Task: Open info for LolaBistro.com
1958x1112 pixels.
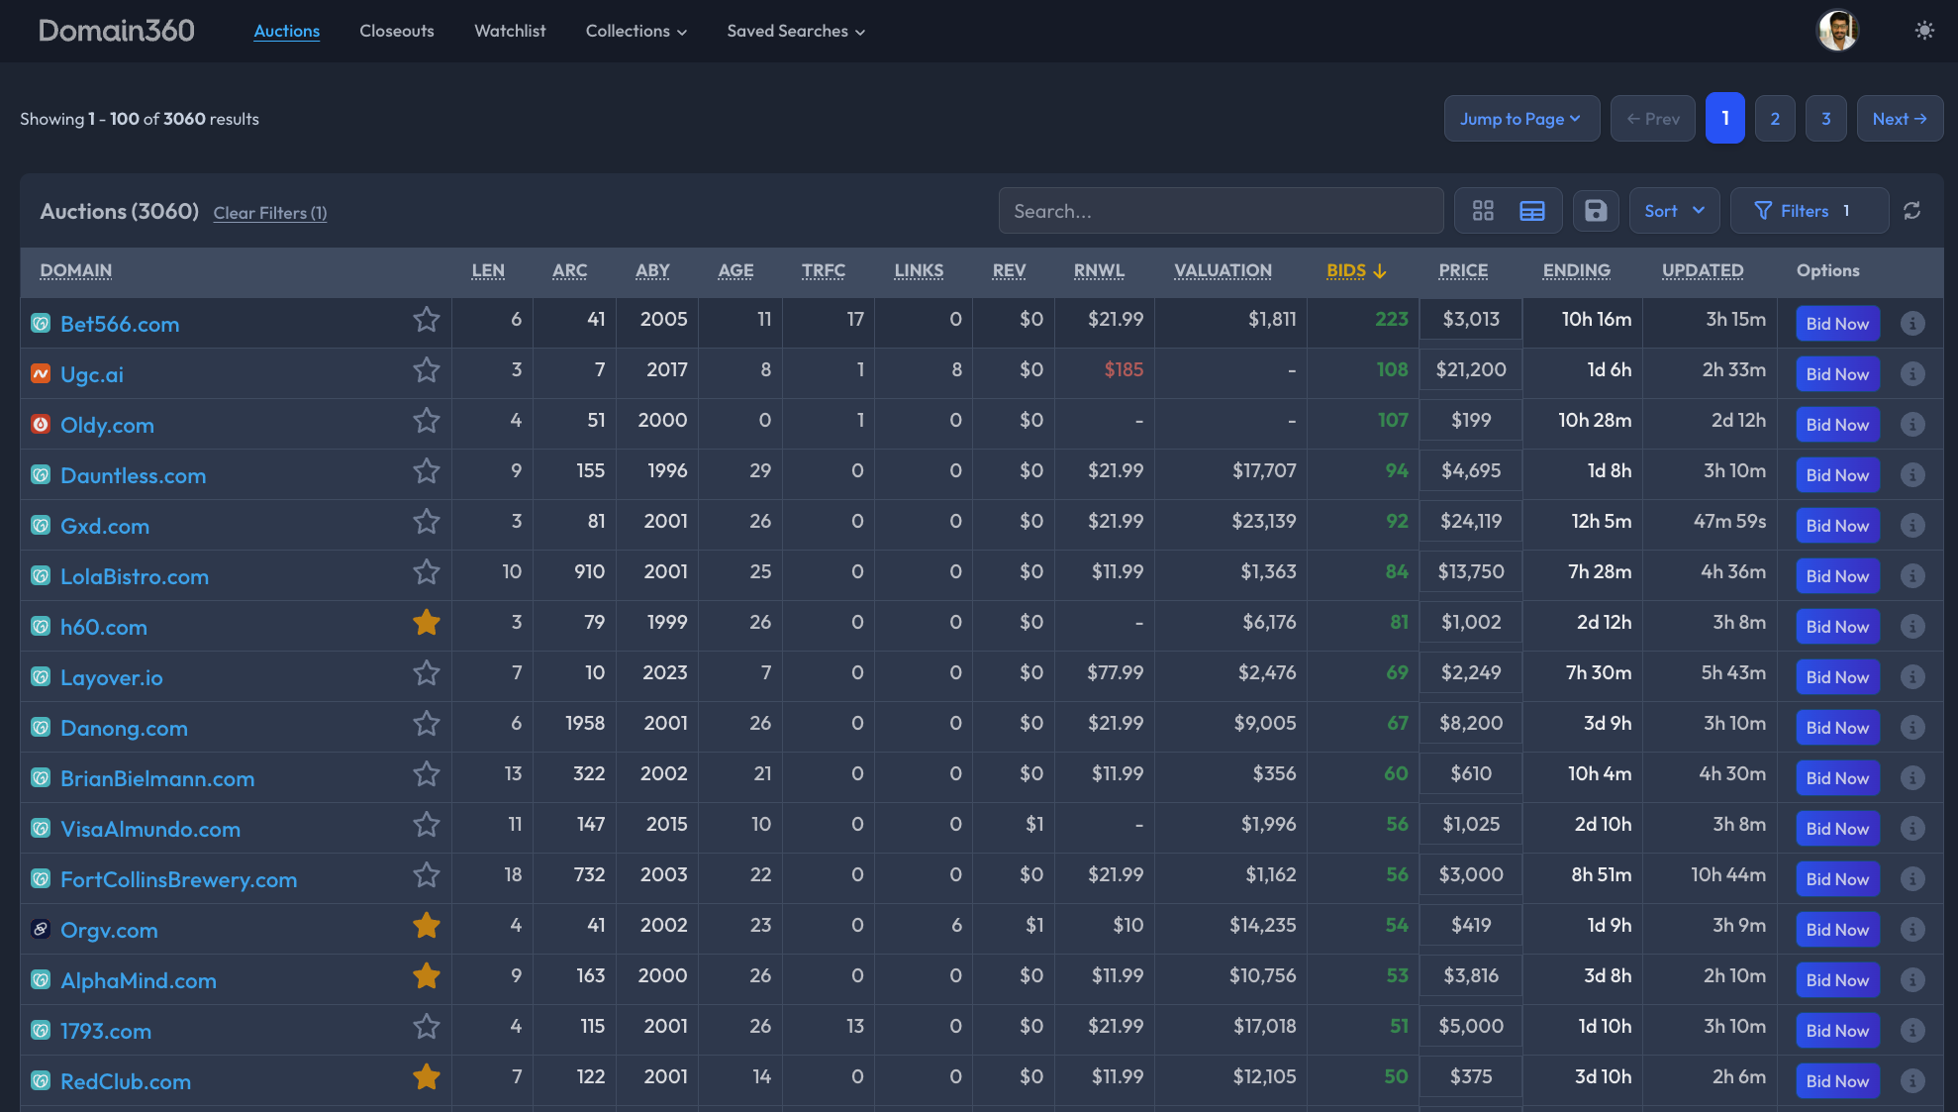Action: click(1912, 576)
